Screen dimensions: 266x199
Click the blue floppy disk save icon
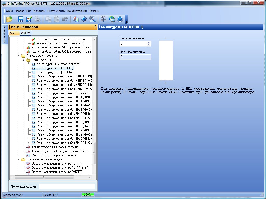21,19
